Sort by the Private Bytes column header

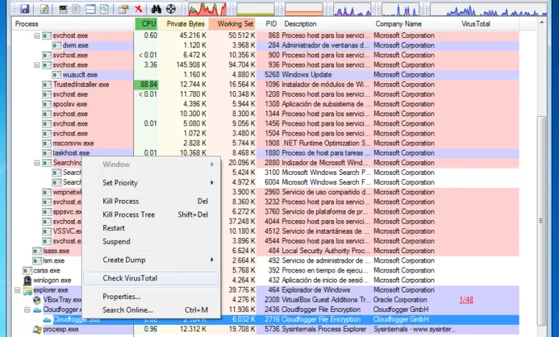pyautogui.click(x=183, y=24)
